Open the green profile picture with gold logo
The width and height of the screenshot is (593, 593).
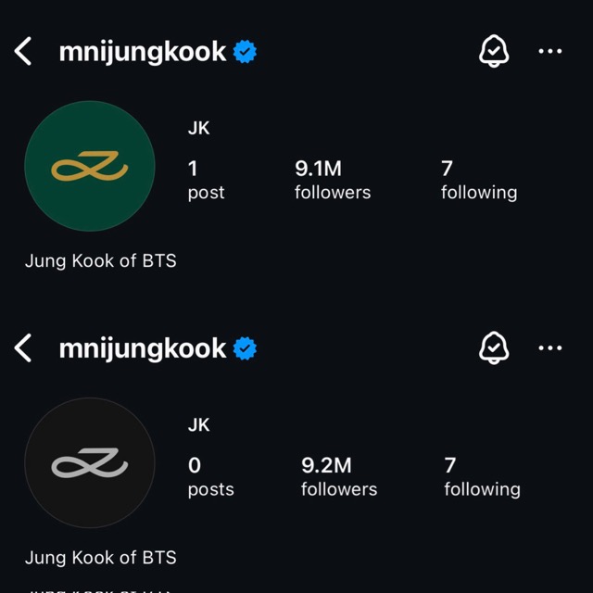90,167
